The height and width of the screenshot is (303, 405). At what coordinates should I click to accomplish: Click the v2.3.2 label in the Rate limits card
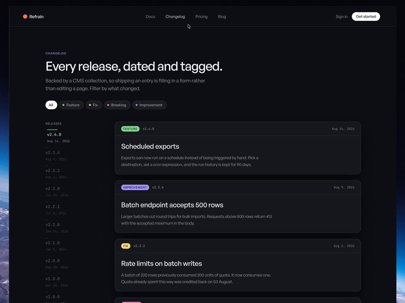(x=139, y=246)
